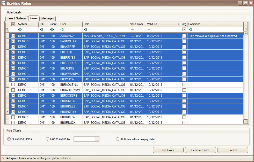
Task: Select All Roles with an expiry date option
Action: point(118,139)
